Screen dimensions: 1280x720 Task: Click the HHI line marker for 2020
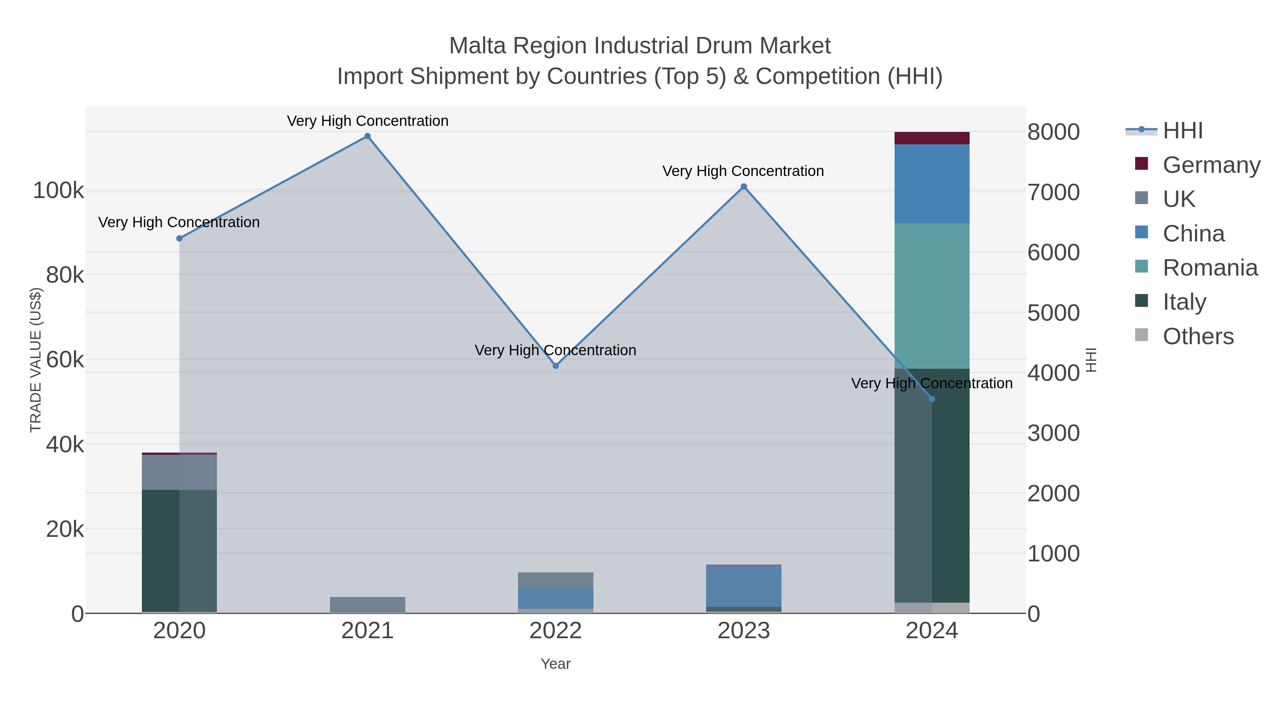[x=180, y=239]
